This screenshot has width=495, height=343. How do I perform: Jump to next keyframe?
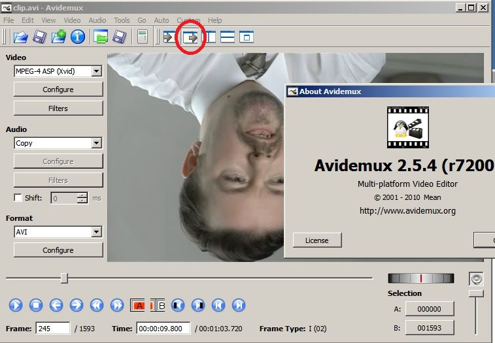[x=117, y=305]
